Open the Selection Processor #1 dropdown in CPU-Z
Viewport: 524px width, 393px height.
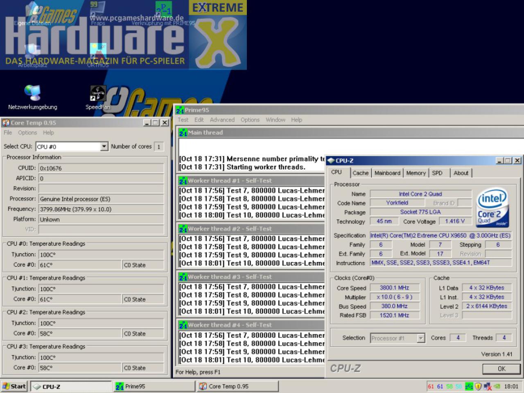(421, 338)
